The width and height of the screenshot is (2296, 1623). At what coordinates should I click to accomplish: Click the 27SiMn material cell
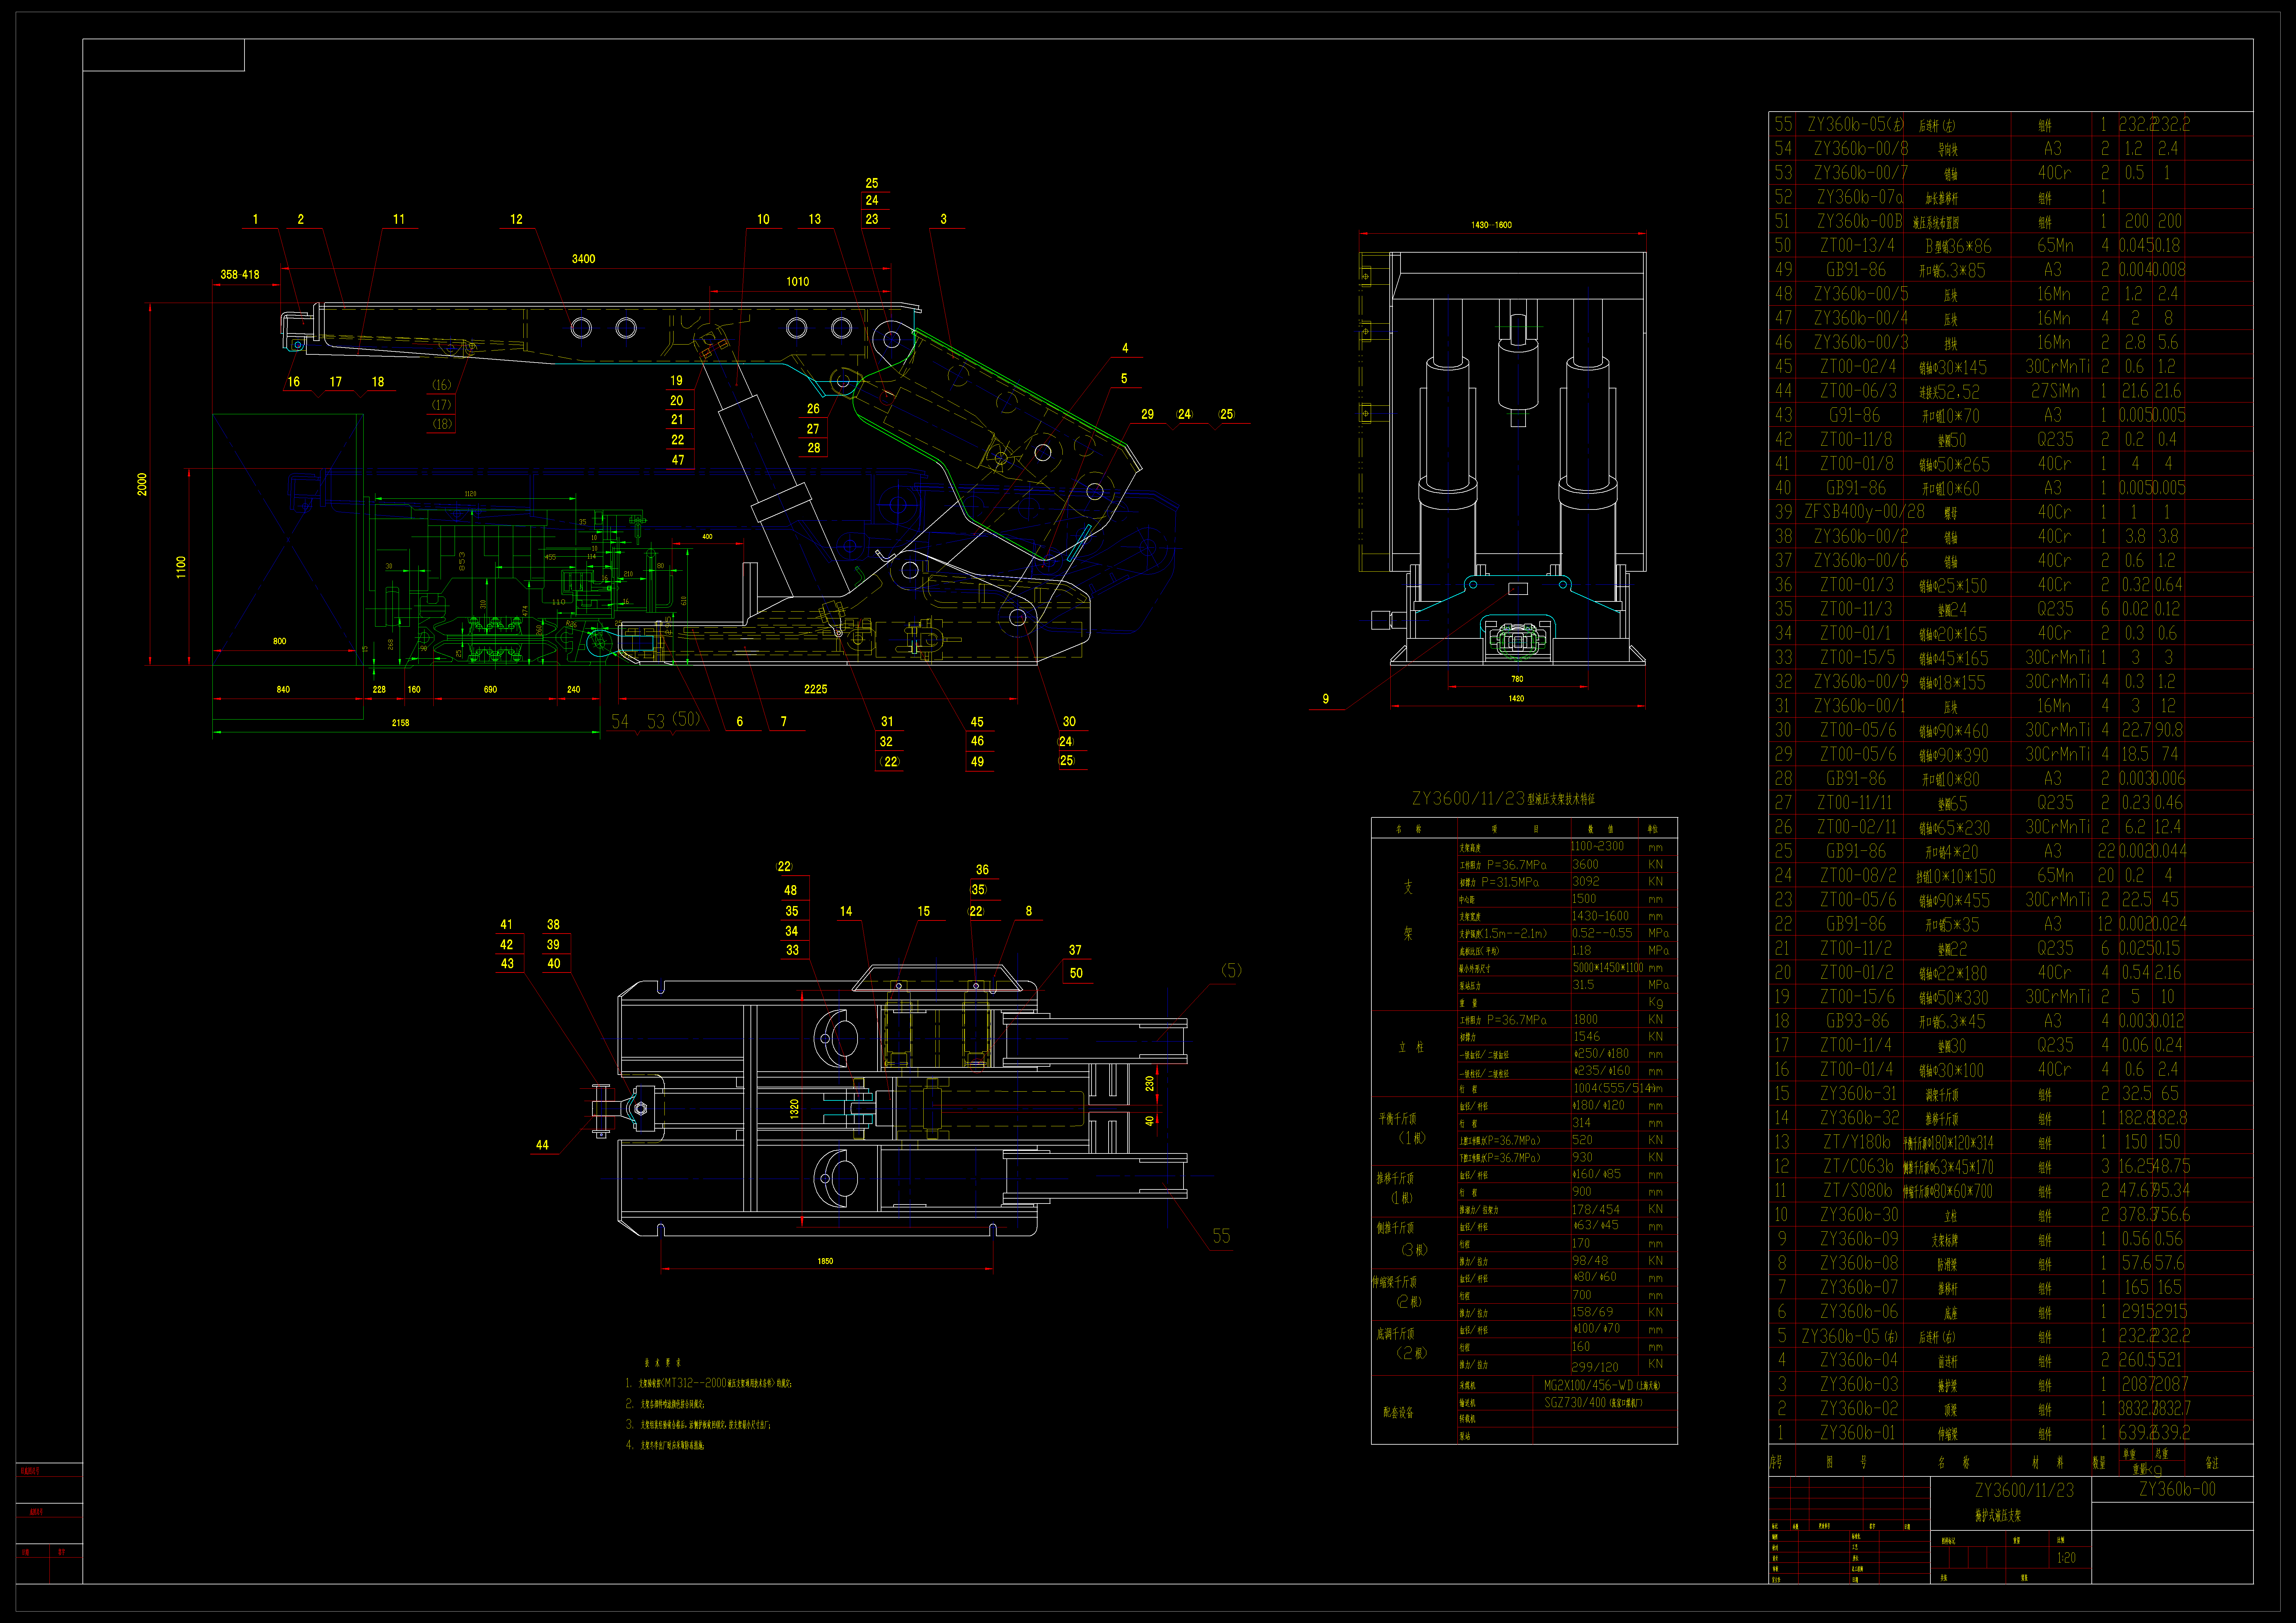(2055, 391)
